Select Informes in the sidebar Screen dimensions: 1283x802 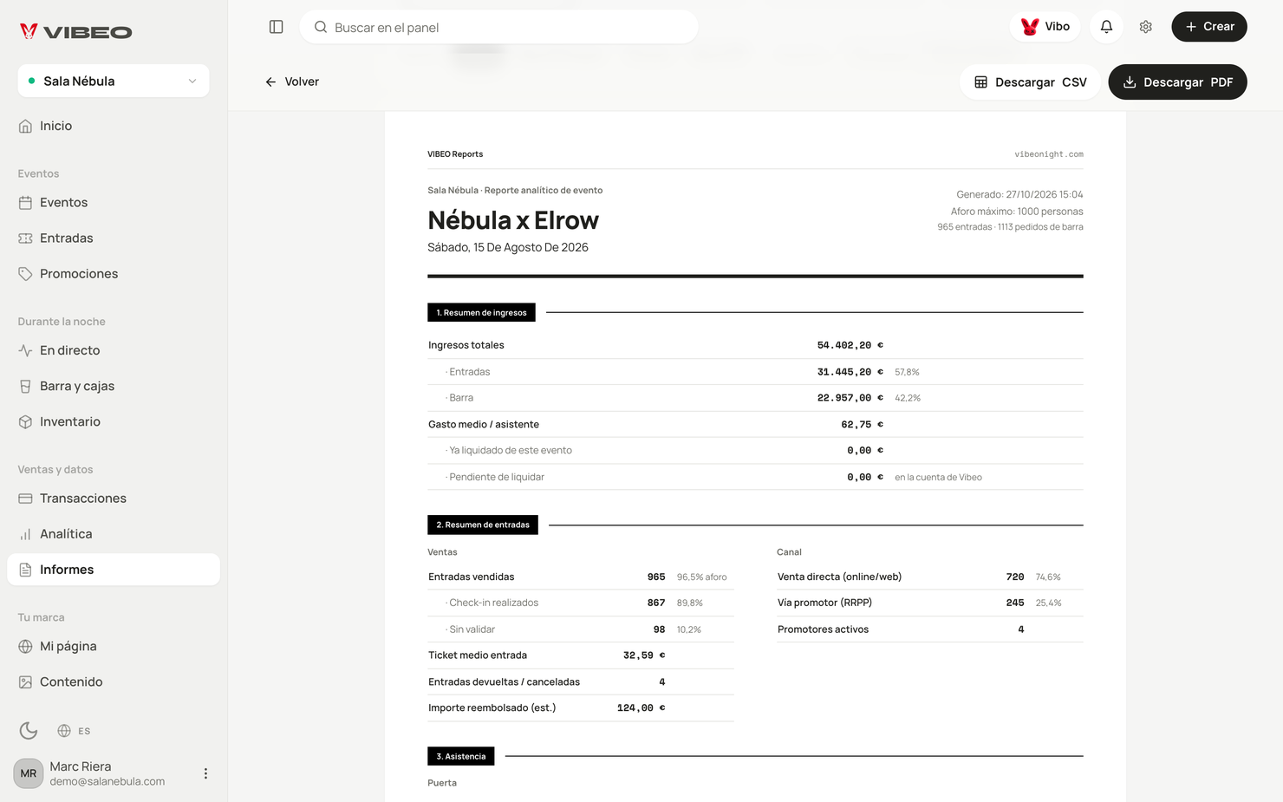[114, 570]
